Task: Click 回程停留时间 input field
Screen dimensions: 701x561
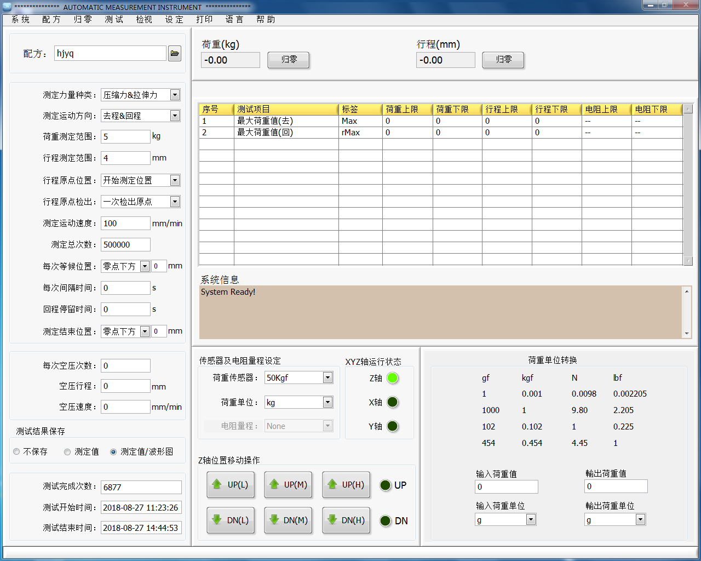Action: (125, 309)
